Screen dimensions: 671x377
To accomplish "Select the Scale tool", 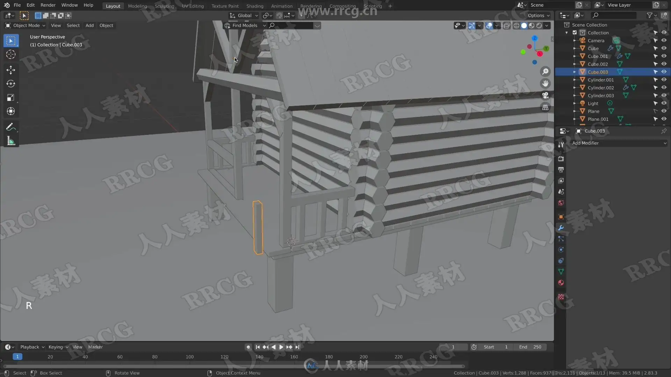I will coord(10,98).
